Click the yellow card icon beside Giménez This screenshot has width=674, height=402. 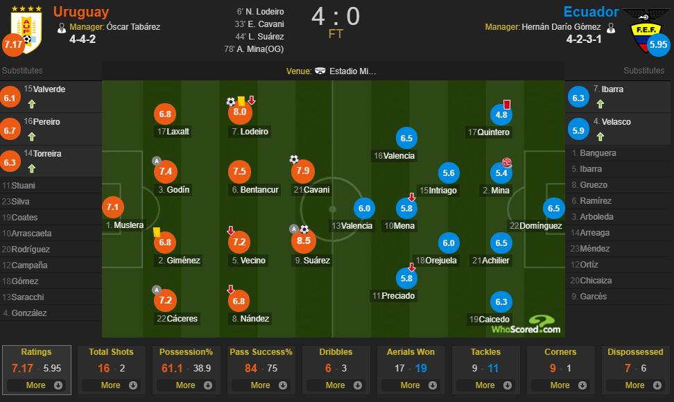157,232
